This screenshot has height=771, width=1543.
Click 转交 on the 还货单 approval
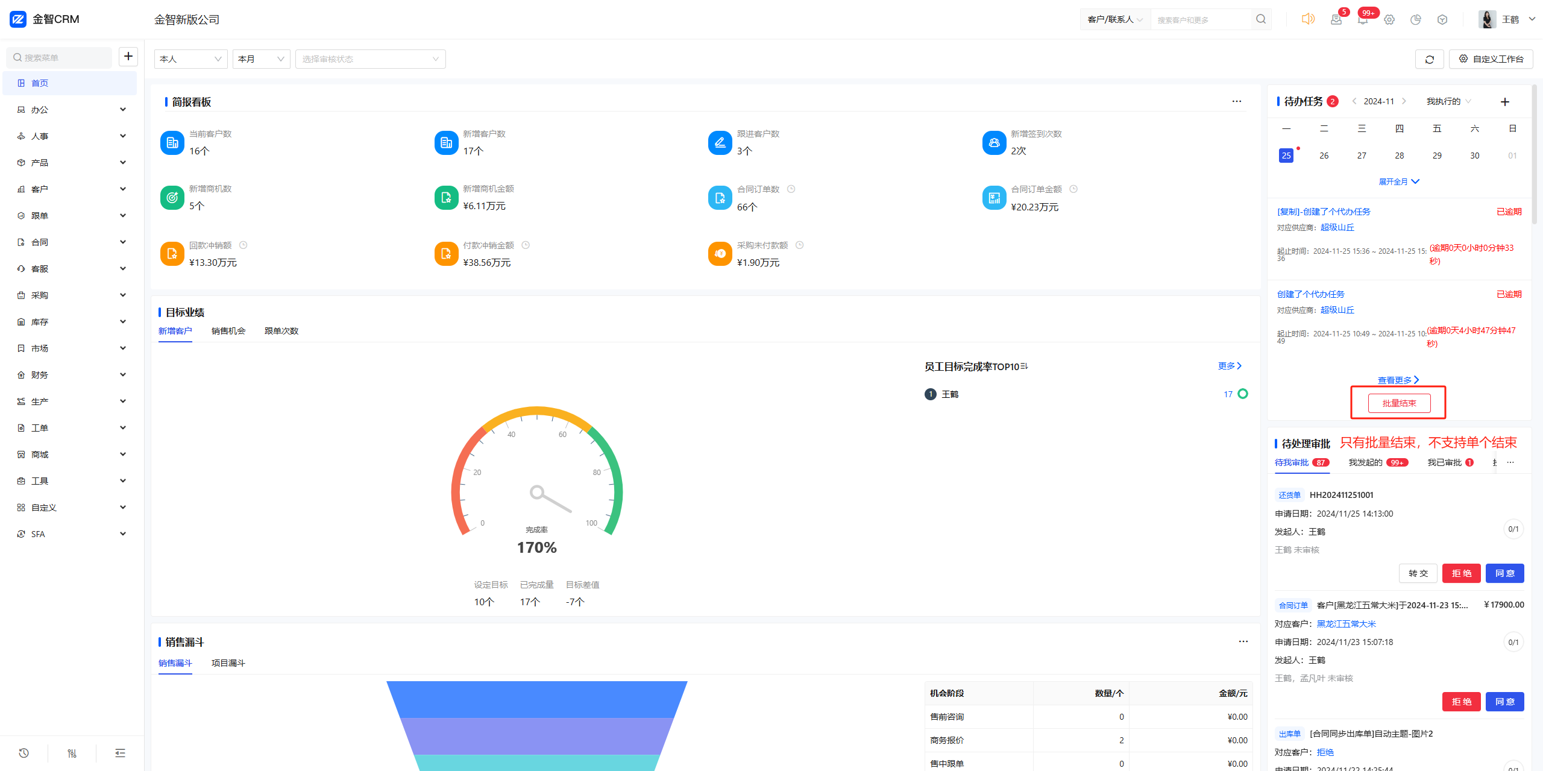point(1418,573)
